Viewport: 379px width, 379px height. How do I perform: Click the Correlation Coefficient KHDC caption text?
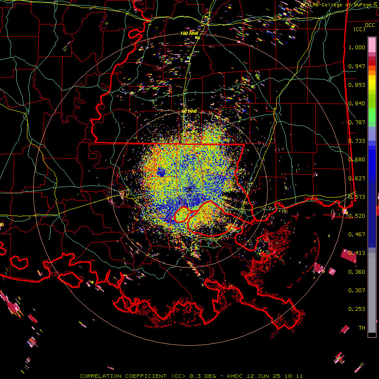click(x=191, y=376)
